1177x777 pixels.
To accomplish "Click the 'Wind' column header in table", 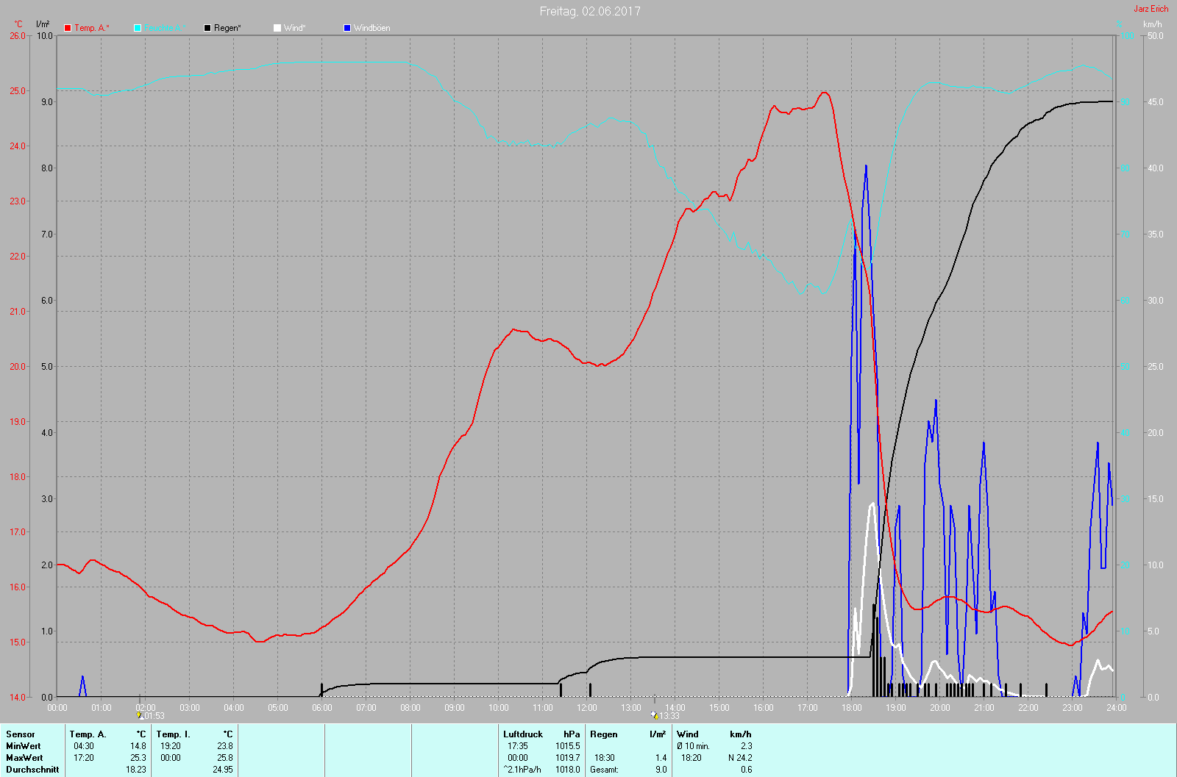I will [x=688, y=734].
